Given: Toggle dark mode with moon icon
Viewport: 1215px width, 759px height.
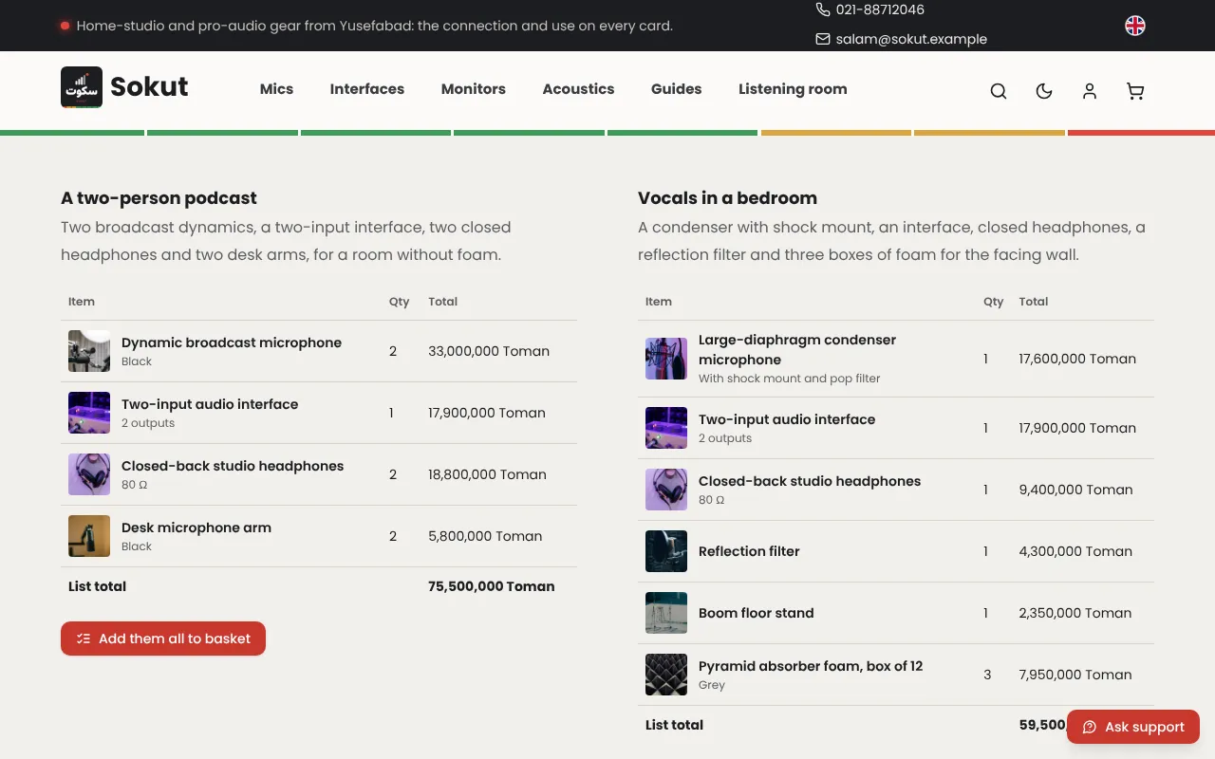Looking at the screenshot, I should [1044, 91].
